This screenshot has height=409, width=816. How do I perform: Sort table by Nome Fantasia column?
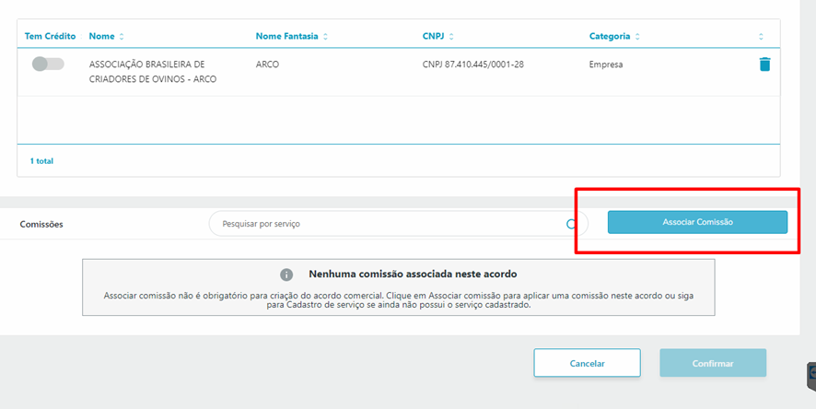pos(291,36)
